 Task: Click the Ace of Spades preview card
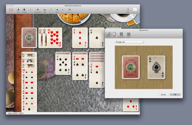point(156,67)
